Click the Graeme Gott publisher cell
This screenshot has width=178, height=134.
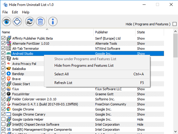[x=104, y=94]
